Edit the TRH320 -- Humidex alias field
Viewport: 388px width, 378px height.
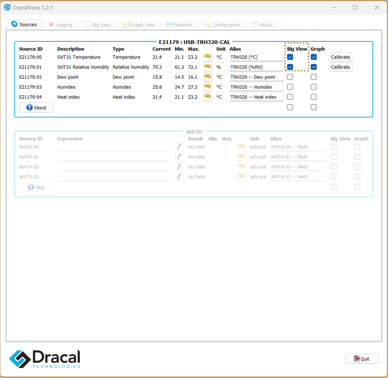tap(257, 87)
